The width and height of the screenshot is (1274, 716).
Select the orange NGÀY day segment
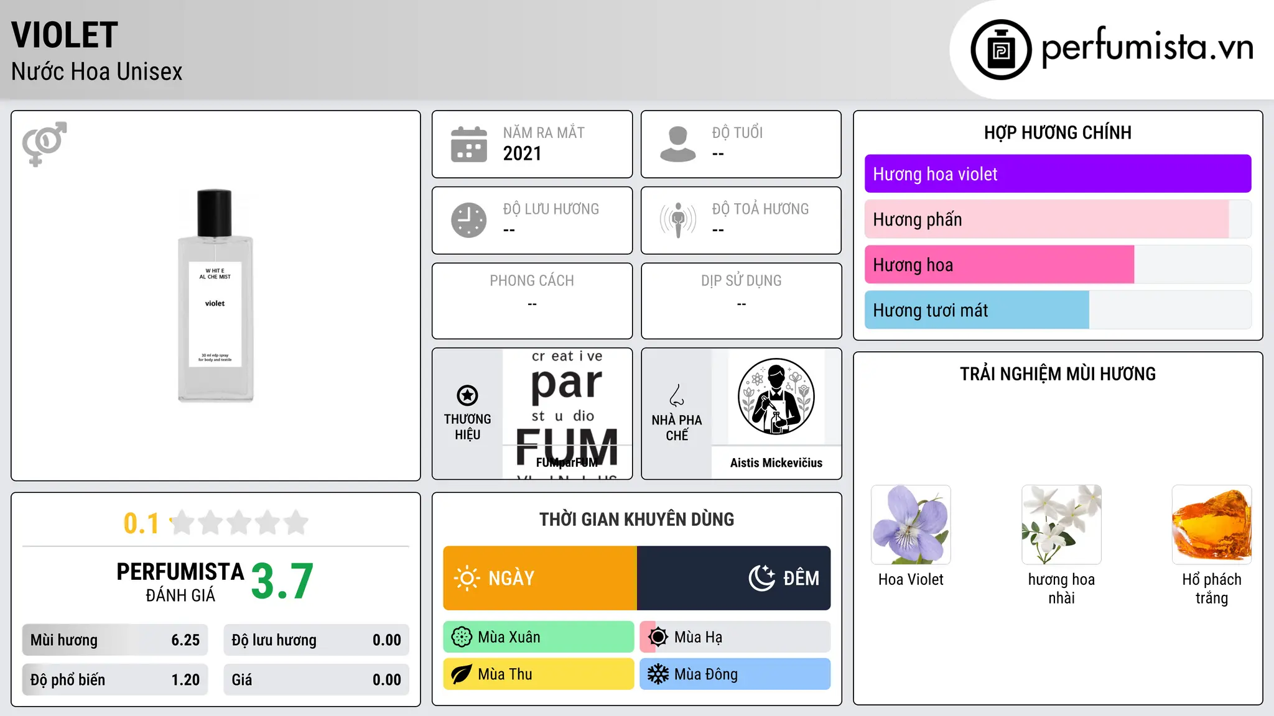[x=540, y=578]
